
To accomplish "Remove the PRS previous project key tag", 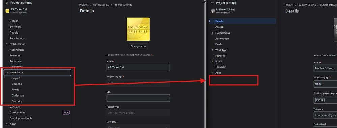I will pyautogui.click(x=322, y=100).
